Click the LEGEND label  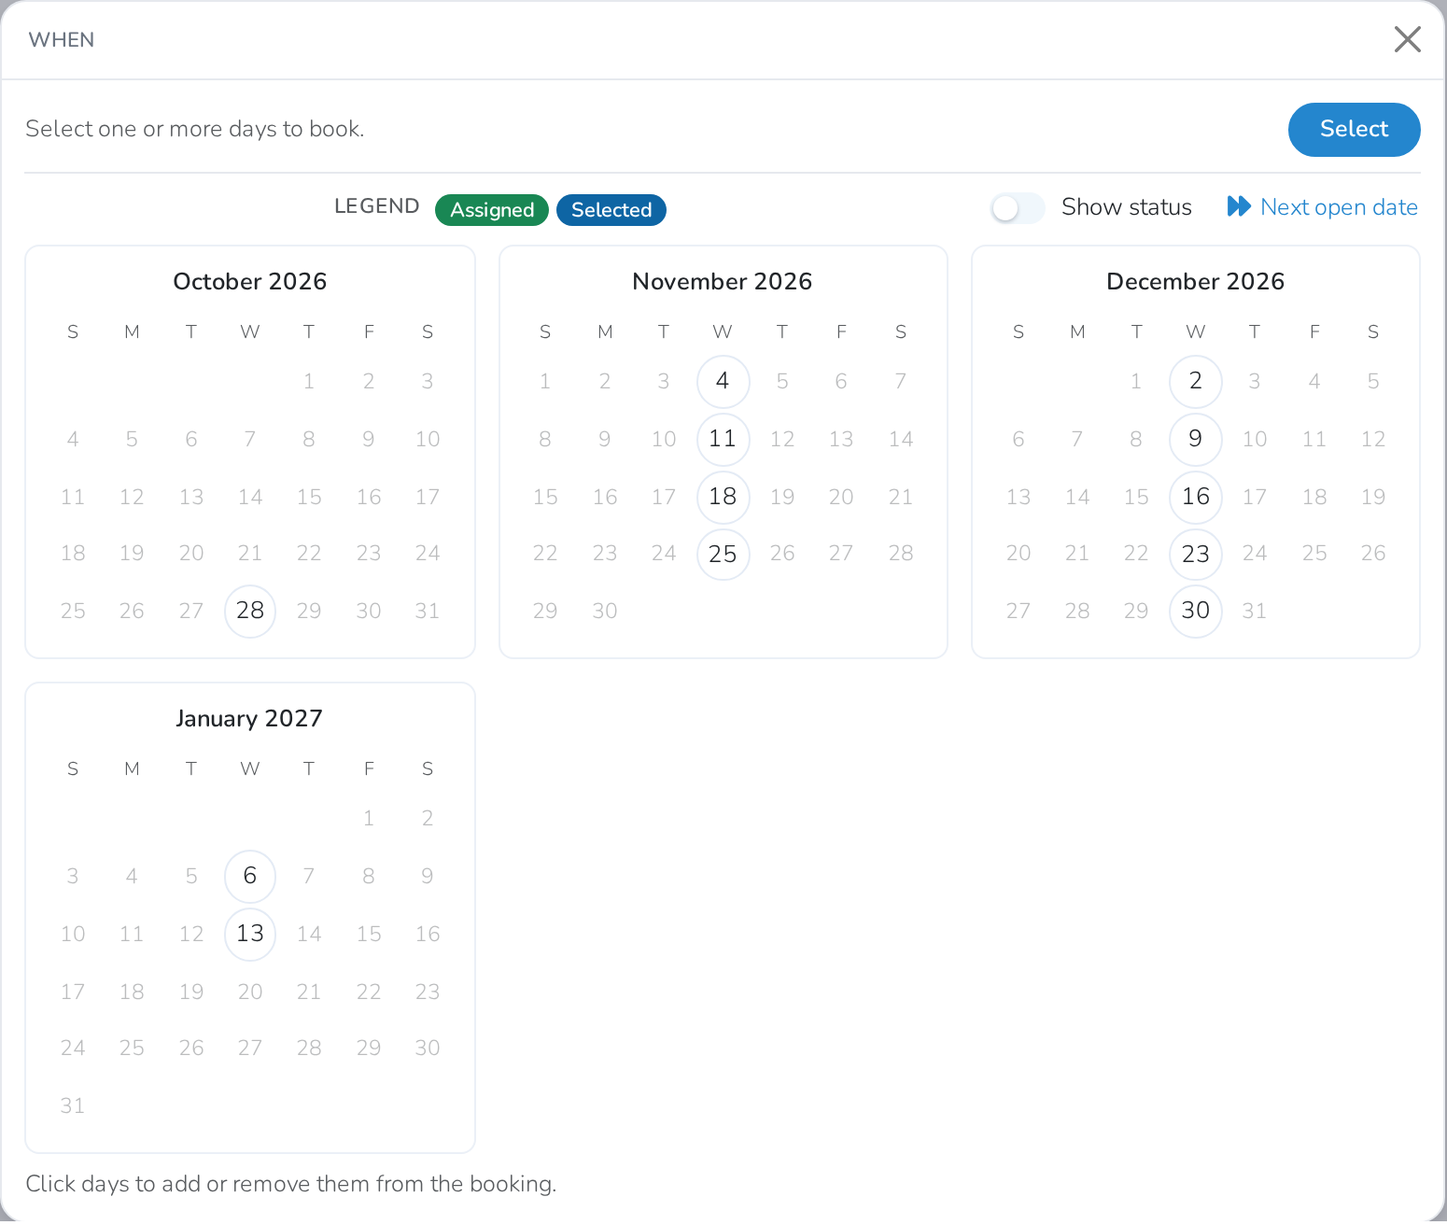(377, 206)
